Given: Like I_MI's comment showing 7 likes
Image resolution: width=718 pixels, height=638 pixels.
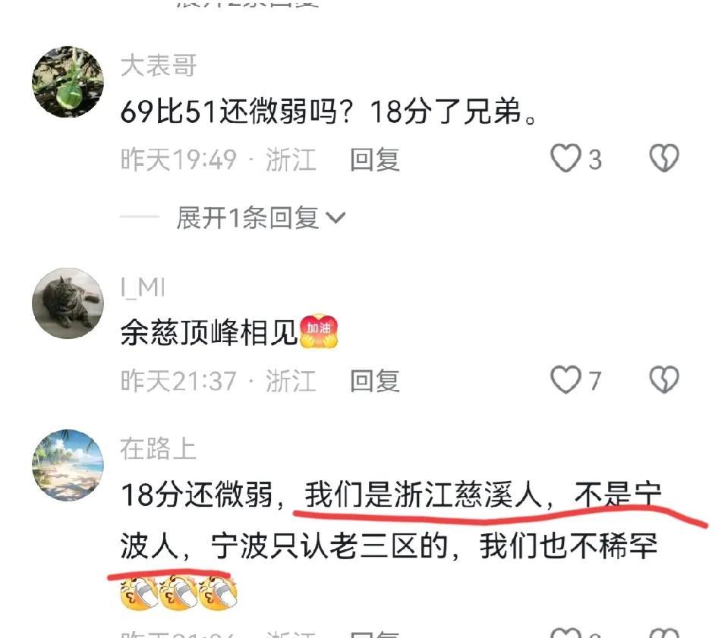Looking at the screenshot, I should pos(565,380).
